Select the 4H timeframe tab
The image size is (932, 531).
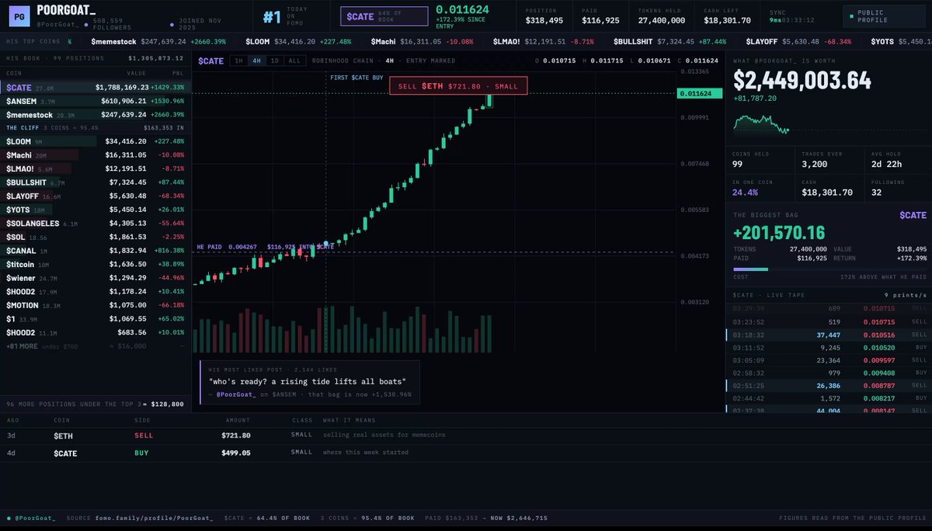(257, 61)
